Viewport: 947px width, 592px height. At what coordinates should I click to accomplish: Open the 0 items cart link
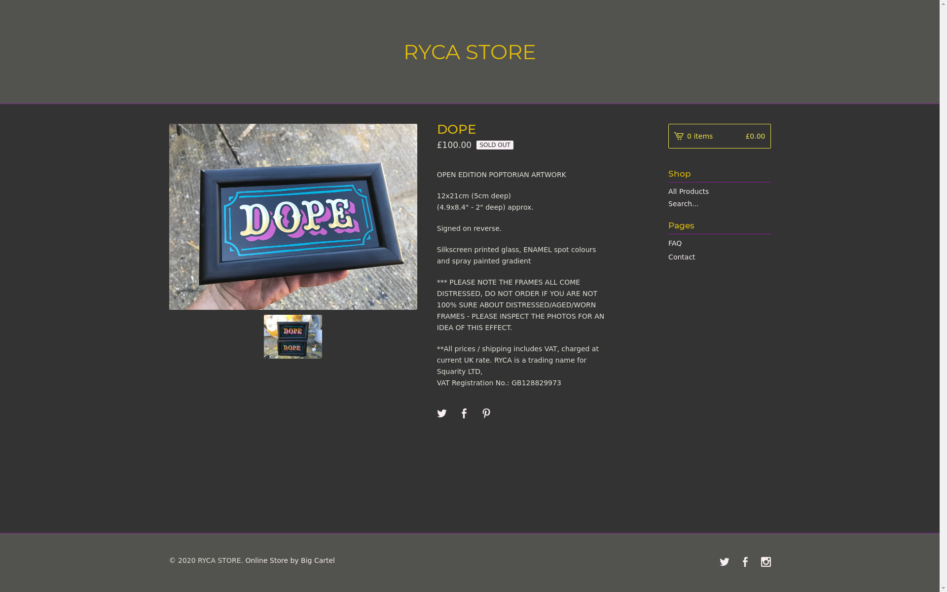[x=719, y=136]
